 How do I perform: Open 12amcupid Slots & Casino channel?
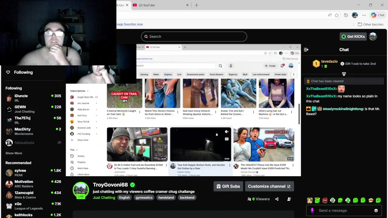click(33, 195)
